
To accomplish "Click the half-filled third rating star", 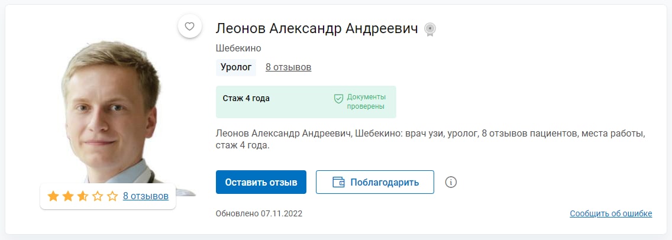I will (83, 196).
